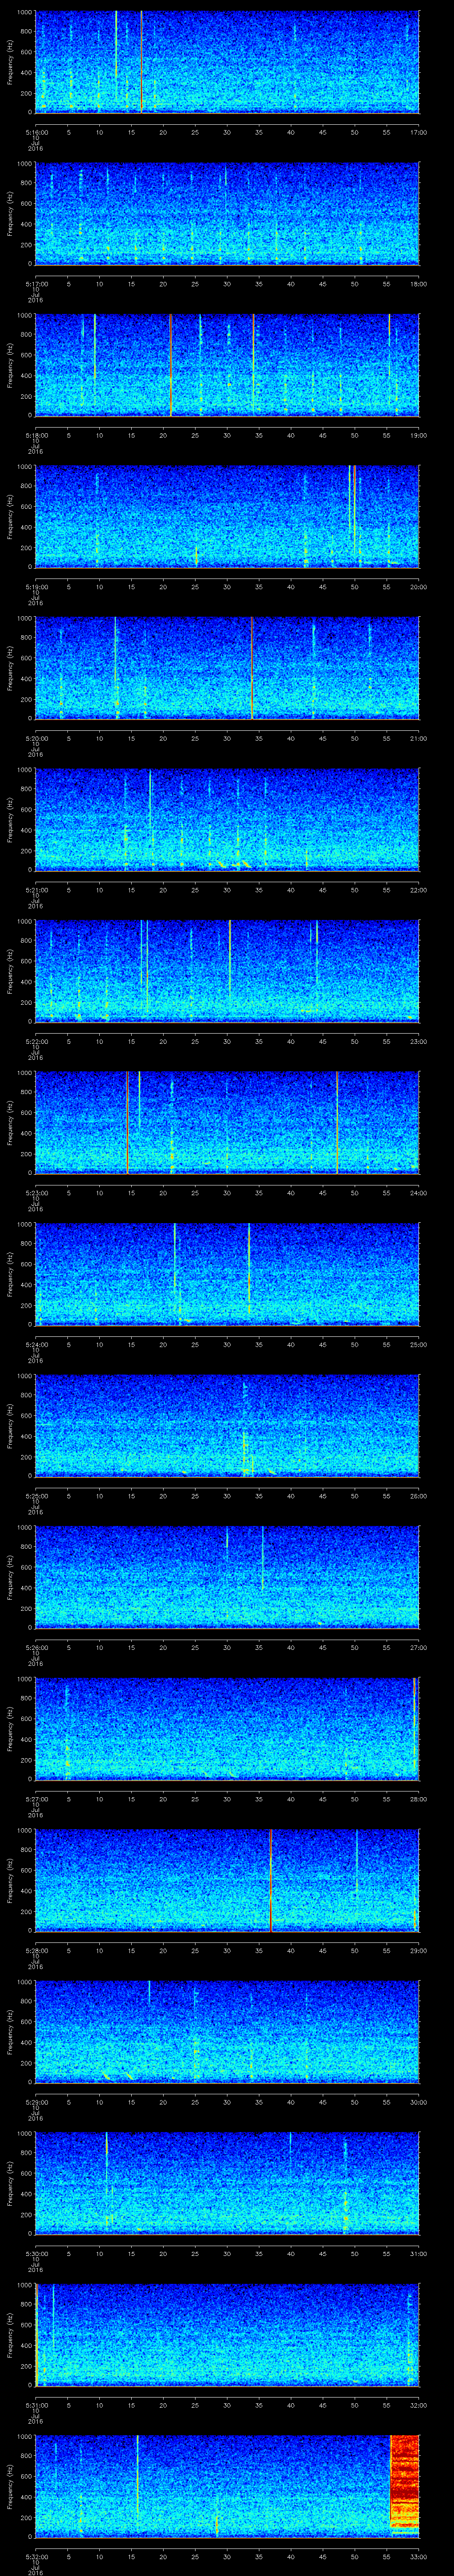454x2576 pixels.
Task: Click 'Frequency (Hz)' axis label of 5:16:00 panel
Action: tap(10, 62)
